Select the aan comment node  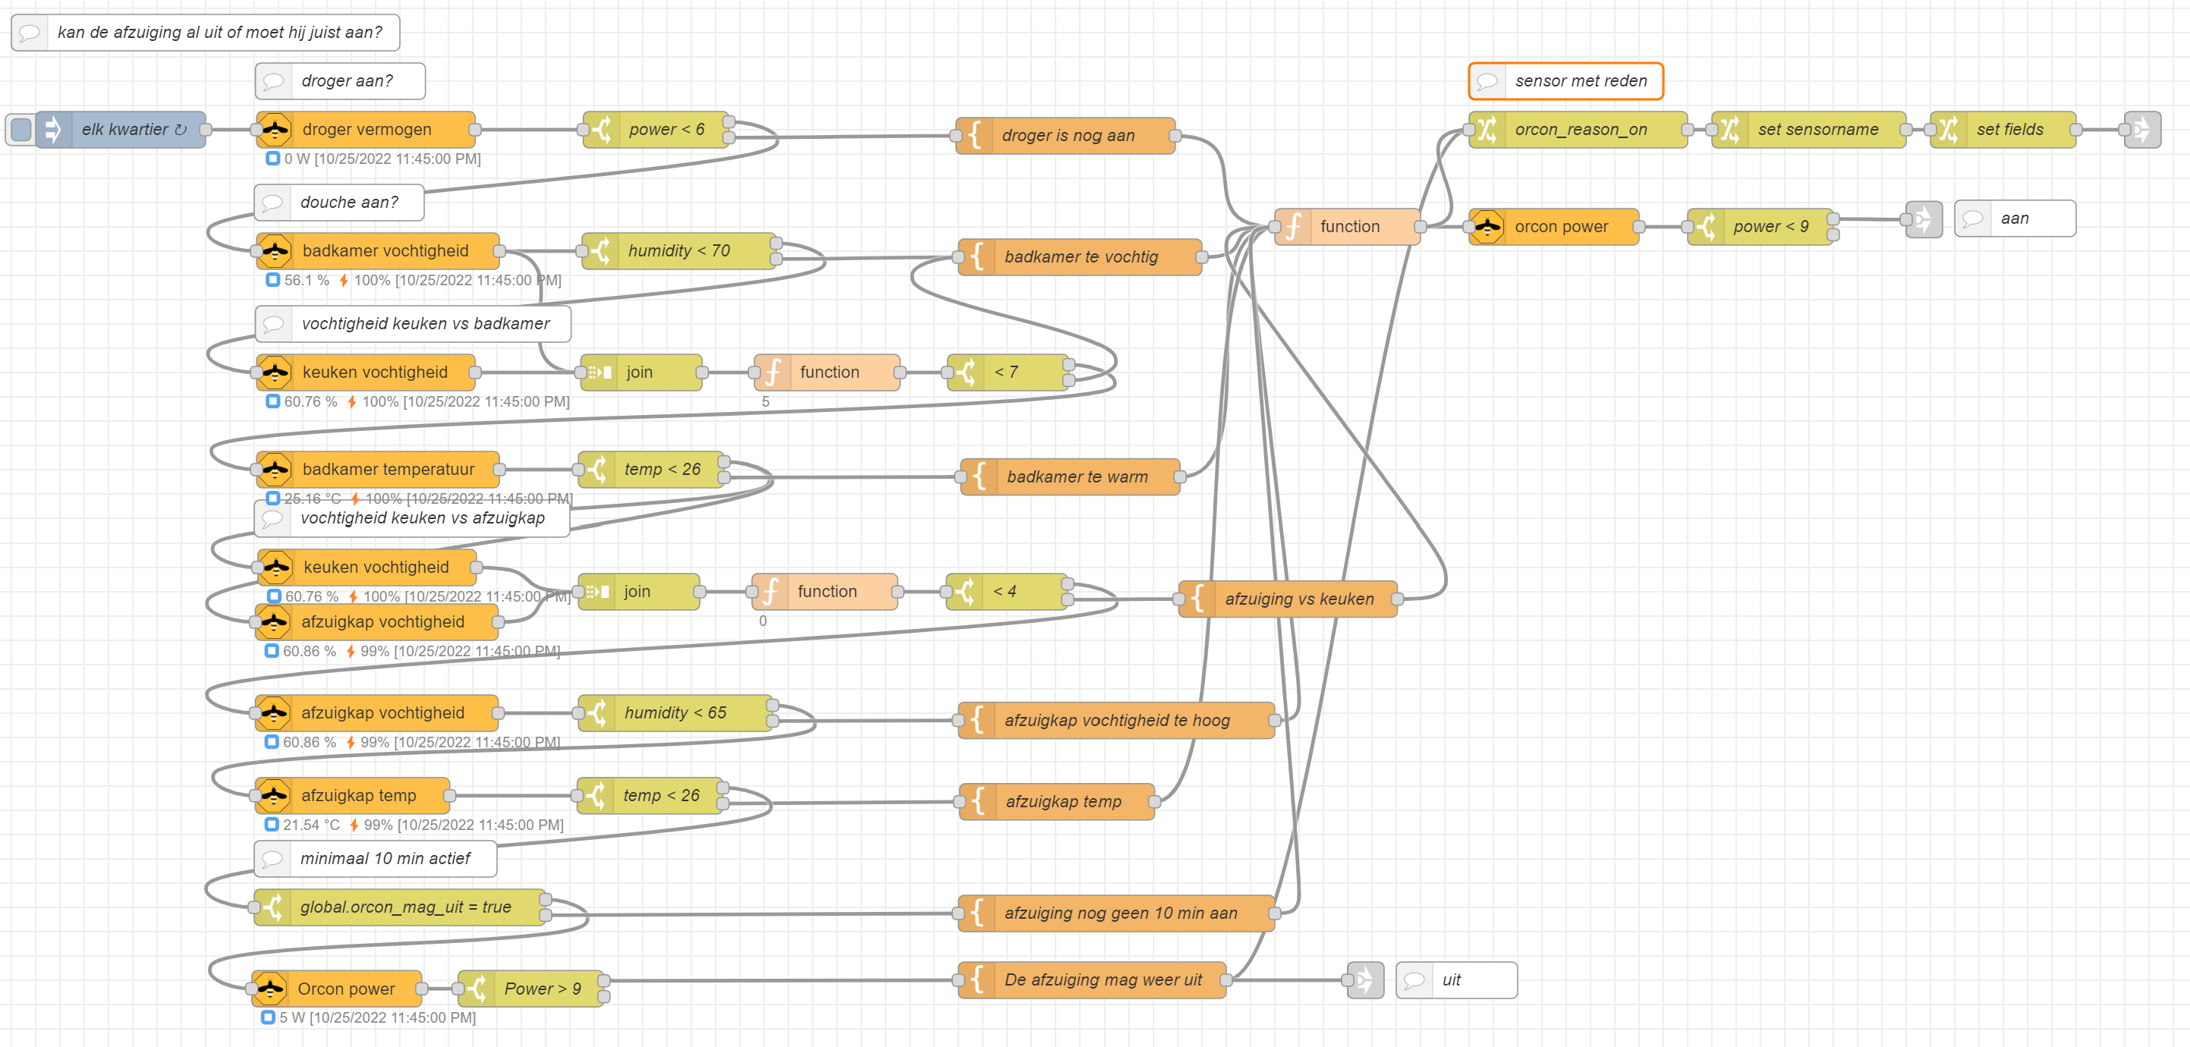(x=2015, y=219)
